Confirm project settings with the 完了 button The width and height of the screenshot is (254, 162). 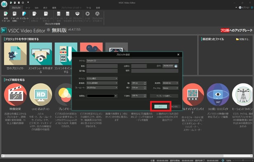[x=160, y=106]
